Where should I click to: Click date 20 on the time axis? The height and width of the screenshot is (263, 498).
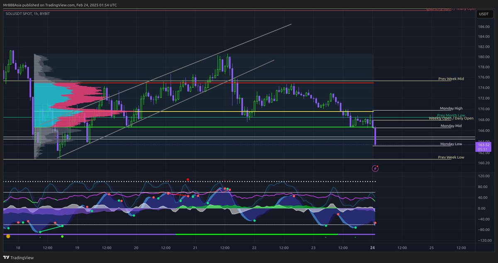coord(136,248)
